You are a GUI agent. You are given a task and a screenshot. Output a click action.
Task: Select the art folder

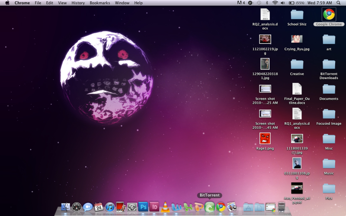(x=329, y=39)
